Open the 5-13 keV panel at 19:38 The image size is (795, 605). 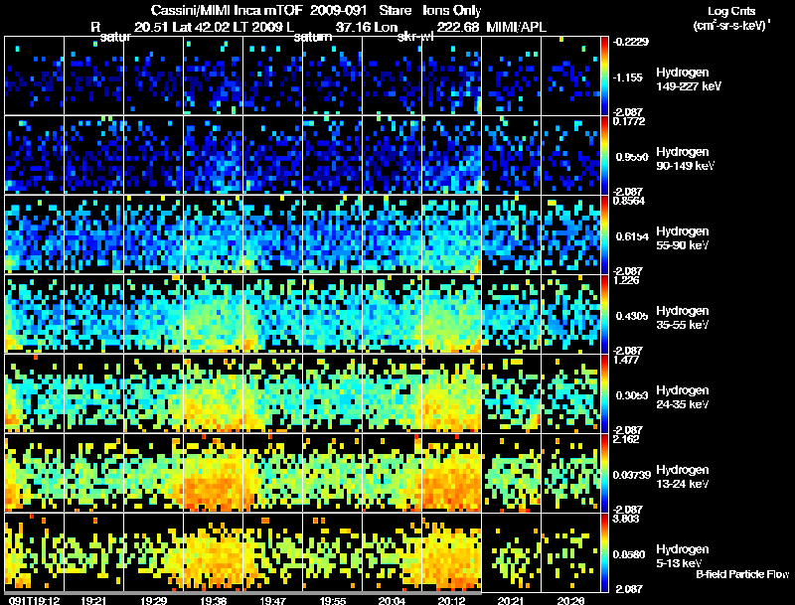coord(213,552)
